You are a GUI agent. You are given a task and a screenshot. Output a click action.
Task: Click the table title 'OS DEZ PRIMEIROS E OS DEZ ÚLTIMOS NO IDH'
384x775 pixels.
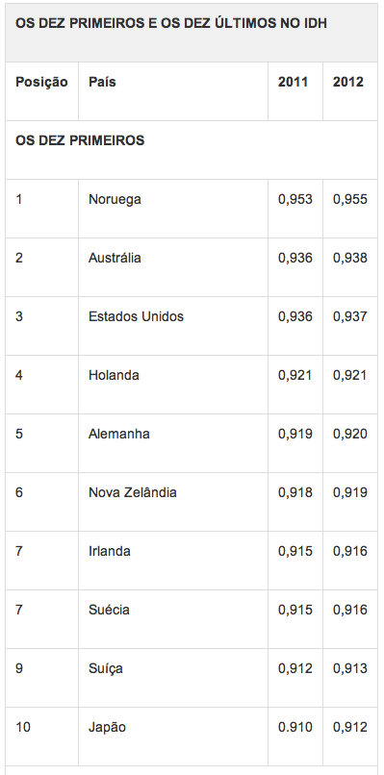170,24
